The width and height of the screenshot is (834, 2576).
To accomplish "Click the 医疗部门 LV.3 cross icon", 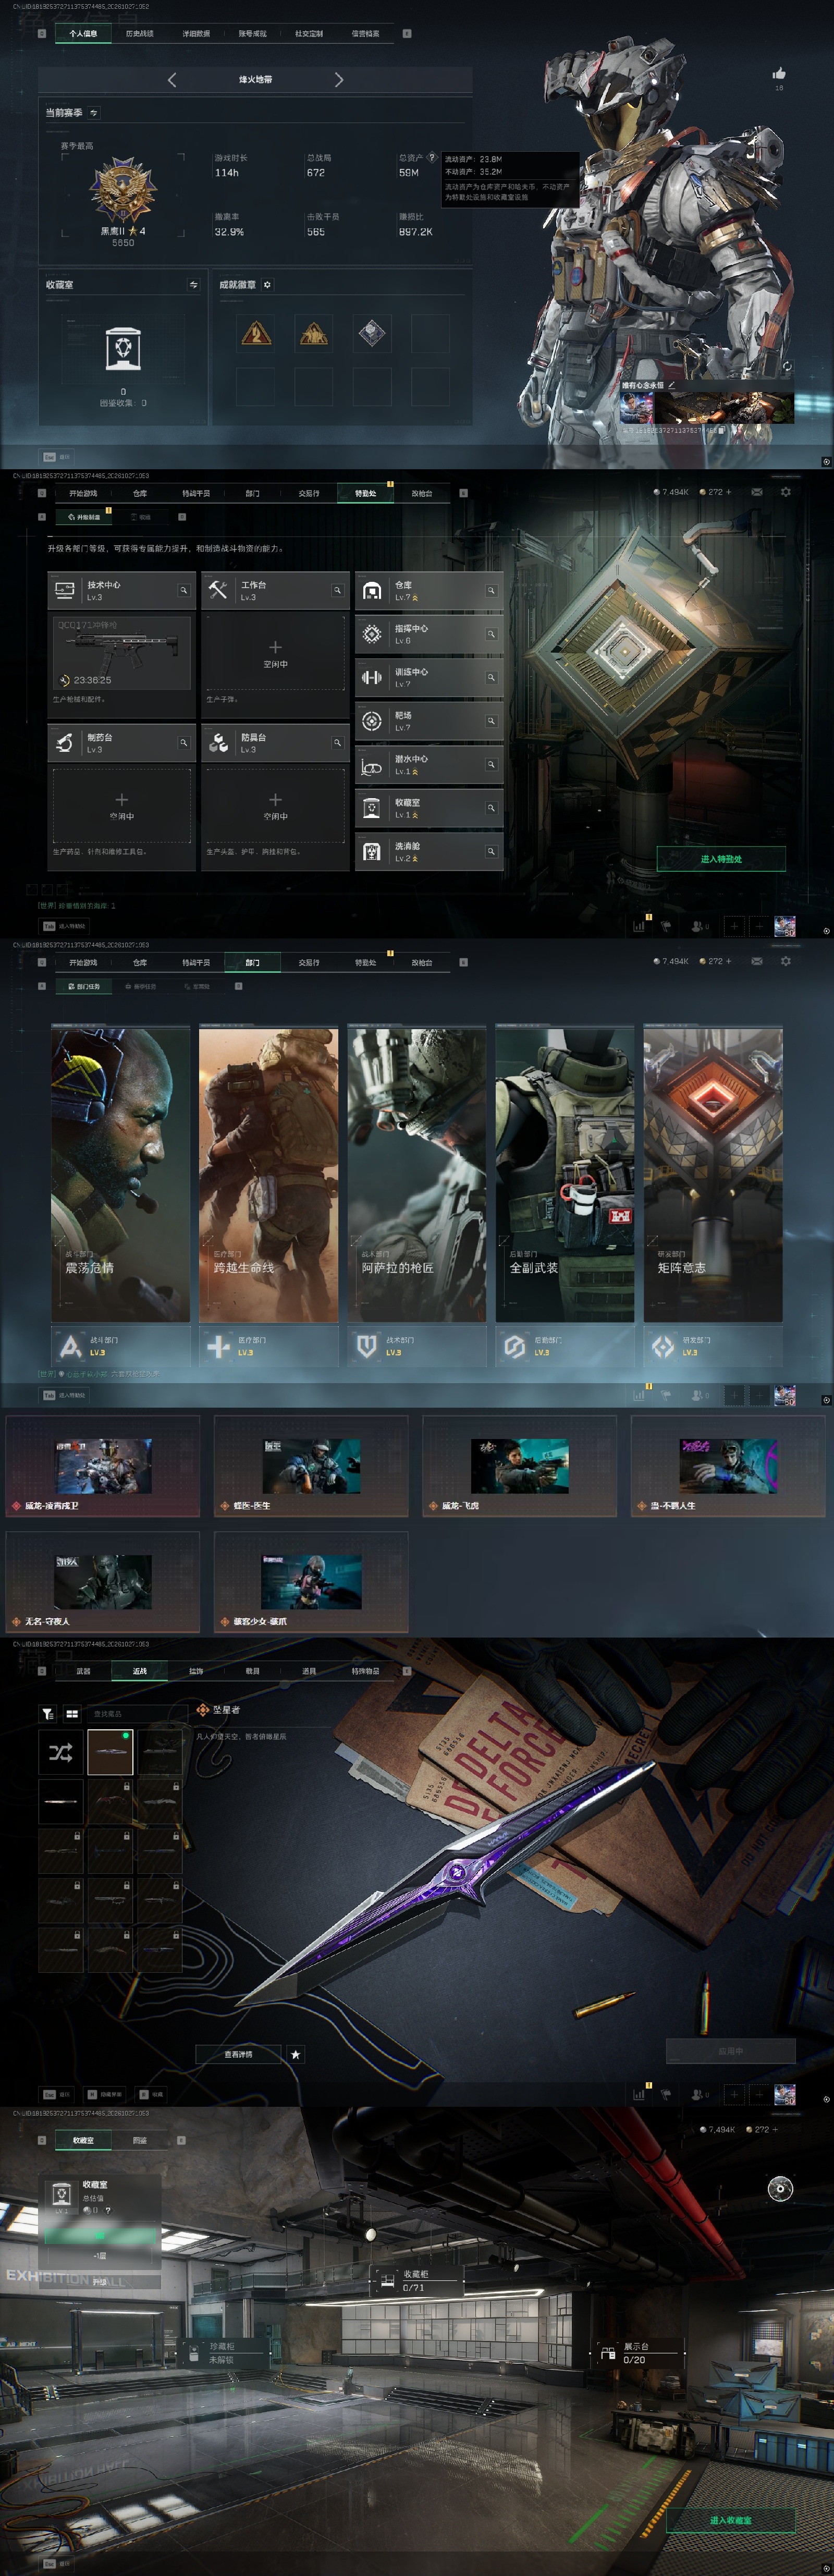I will click(x=218, y=1347).
